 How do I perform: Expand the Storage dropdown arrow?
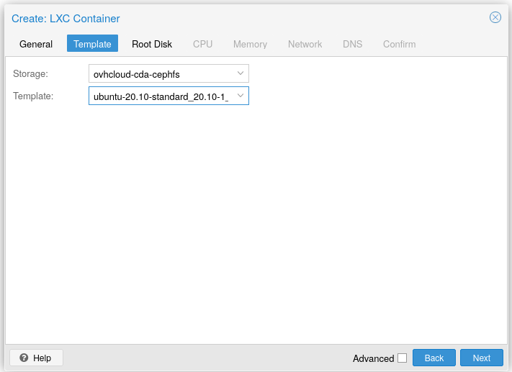click(x=241, y=73)
